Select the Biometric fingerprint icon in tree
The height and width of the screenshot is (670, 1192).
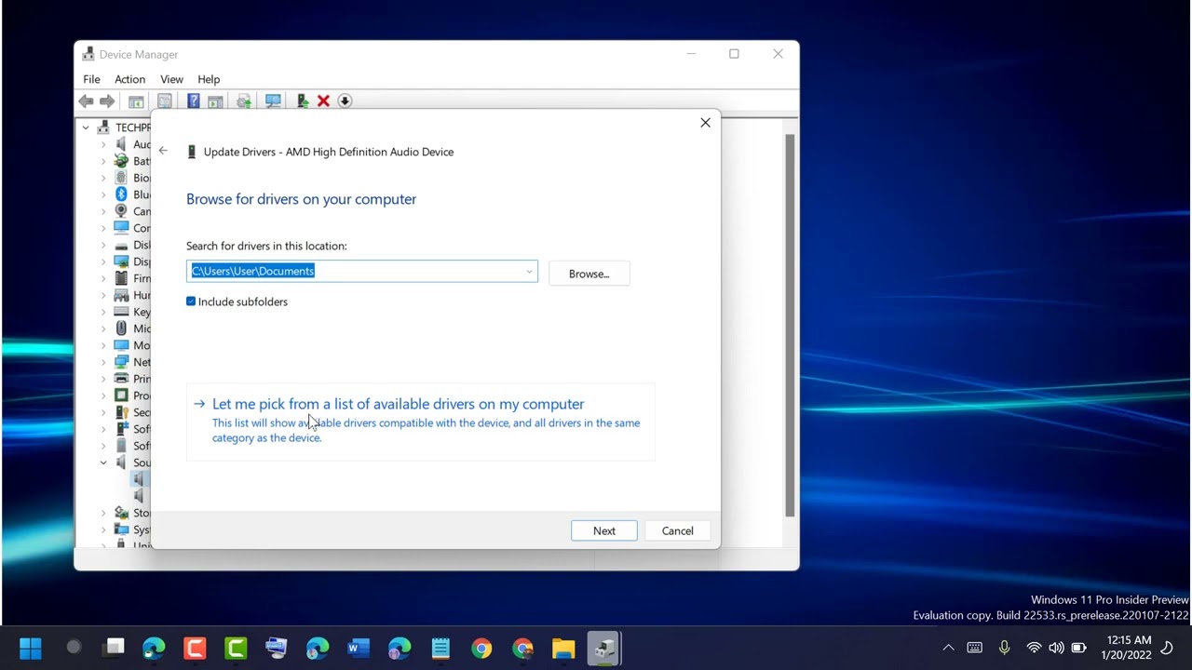tap(121, 178)
